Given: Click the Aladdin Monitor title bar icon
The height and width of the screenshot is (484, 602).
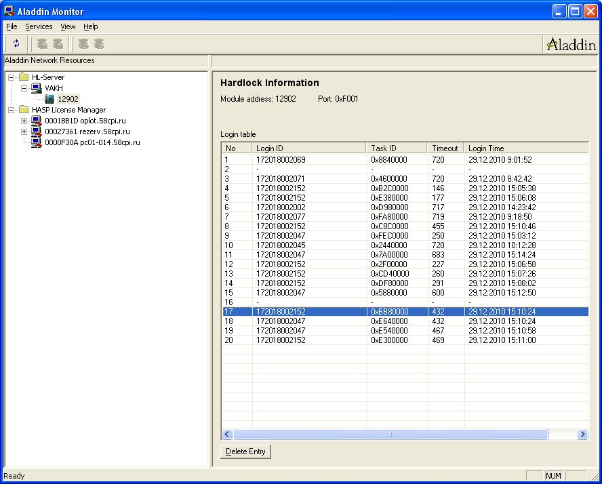Looking at the screenshot, I should (9, 11).
